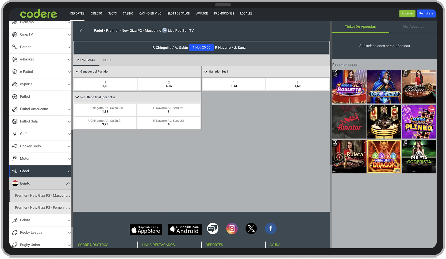Click the Live Red Bull TV play icon
Image resolution: width=446 pixels, height=259 pixels.
(165, 31)
